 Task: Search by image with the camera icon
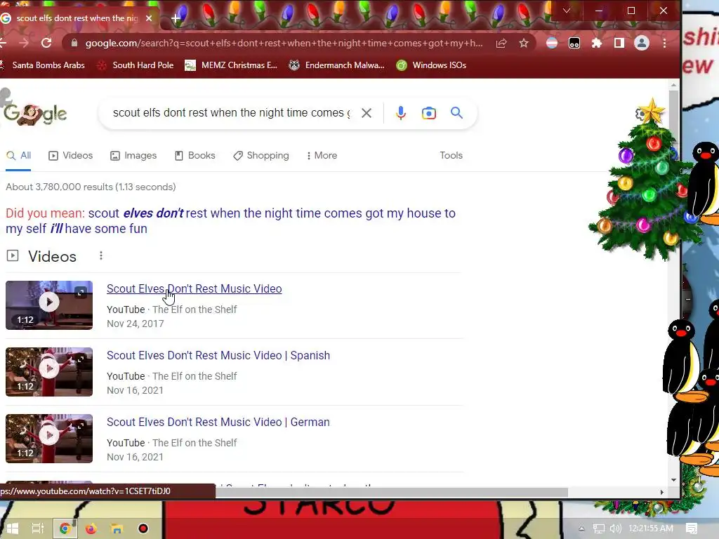429,113
